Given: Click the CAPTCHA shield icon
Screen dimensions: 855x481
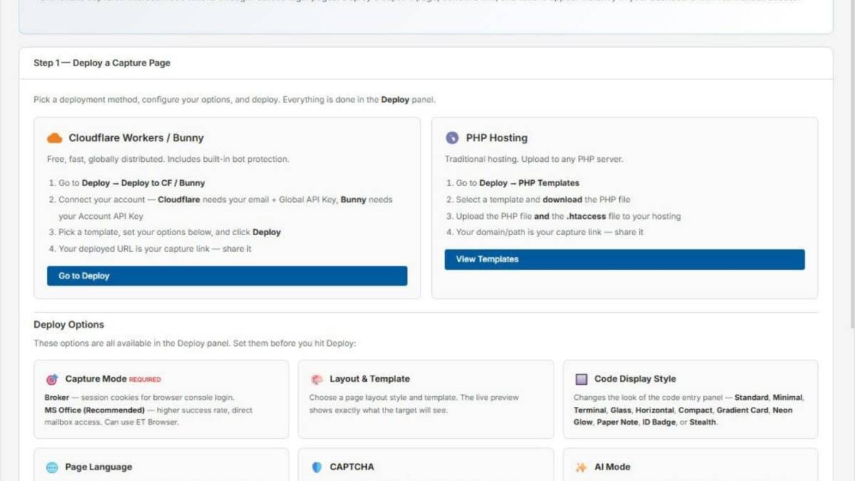Looking at the screenshot, I should (317, 467).
